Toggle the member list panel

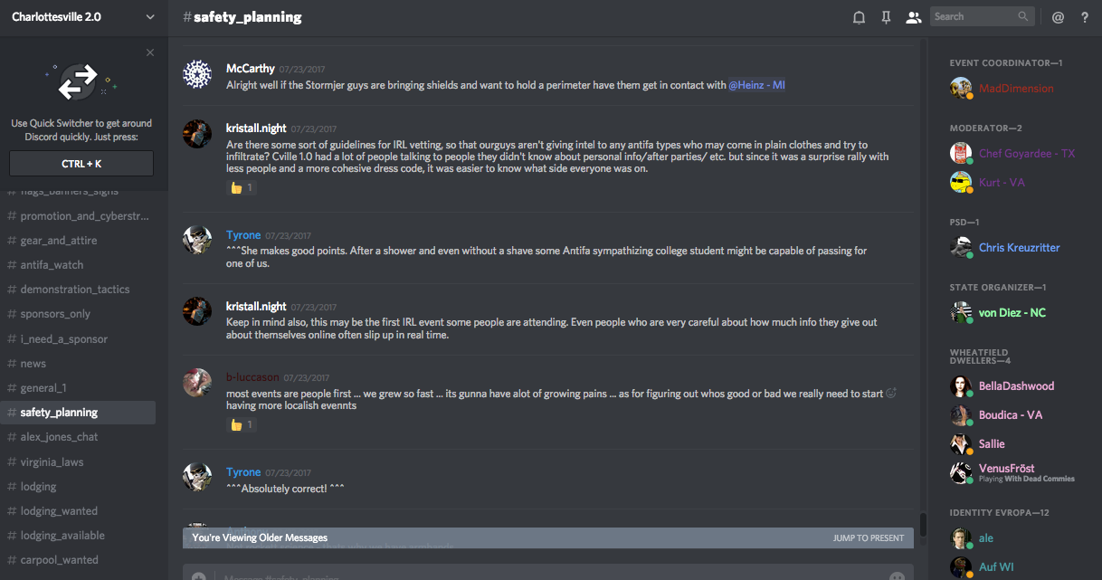click(913, 17)
